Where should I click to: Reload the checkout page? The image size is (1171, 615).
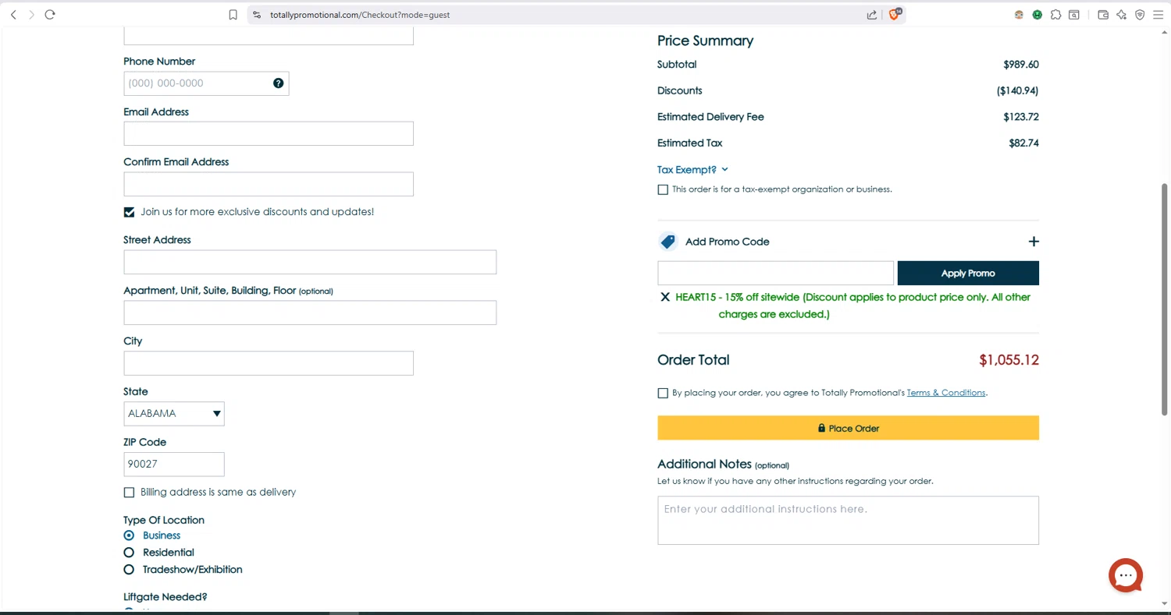(x=50, y=14)
